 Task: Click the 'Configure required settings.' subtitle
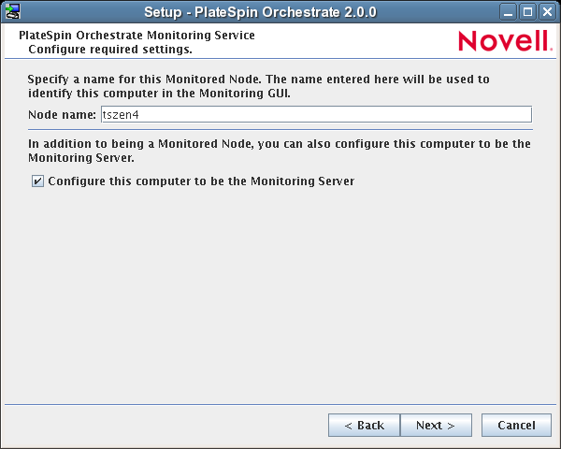[110, 49]
